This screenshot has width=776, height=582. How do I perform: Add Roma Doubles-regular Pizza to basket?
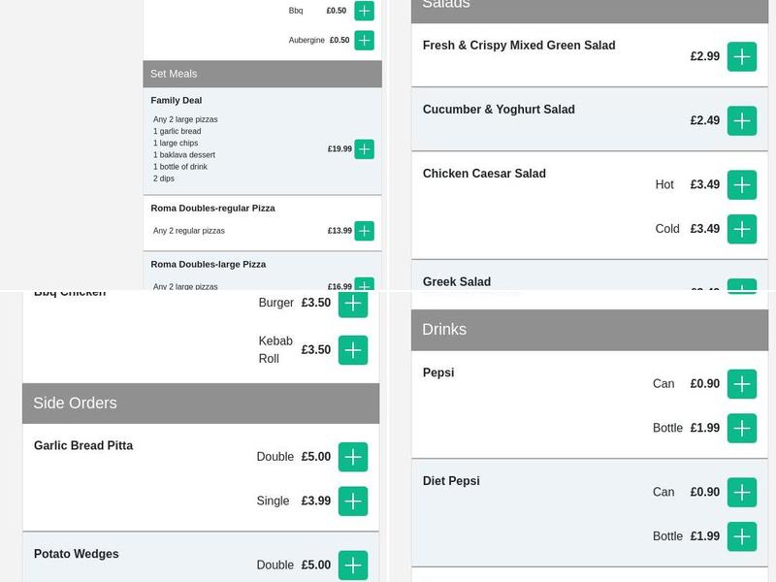tap(364, 231)
